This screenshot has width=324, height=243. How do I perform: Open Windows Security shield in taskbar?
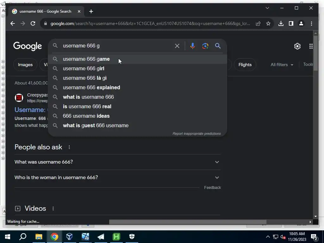tap(132, 237)
